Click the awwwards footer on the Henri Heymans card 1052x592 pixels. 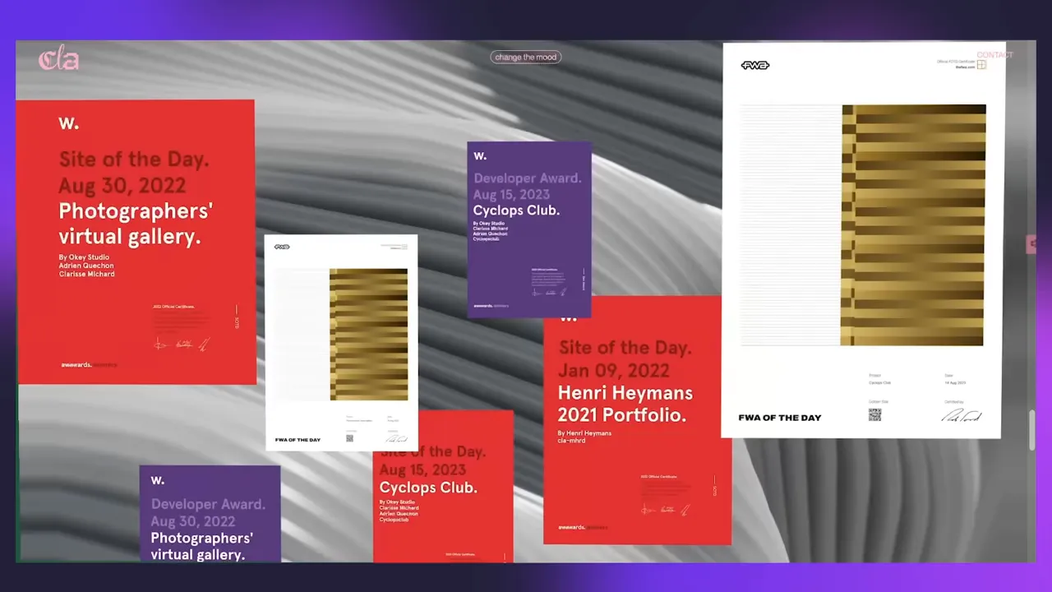(583, 527)
